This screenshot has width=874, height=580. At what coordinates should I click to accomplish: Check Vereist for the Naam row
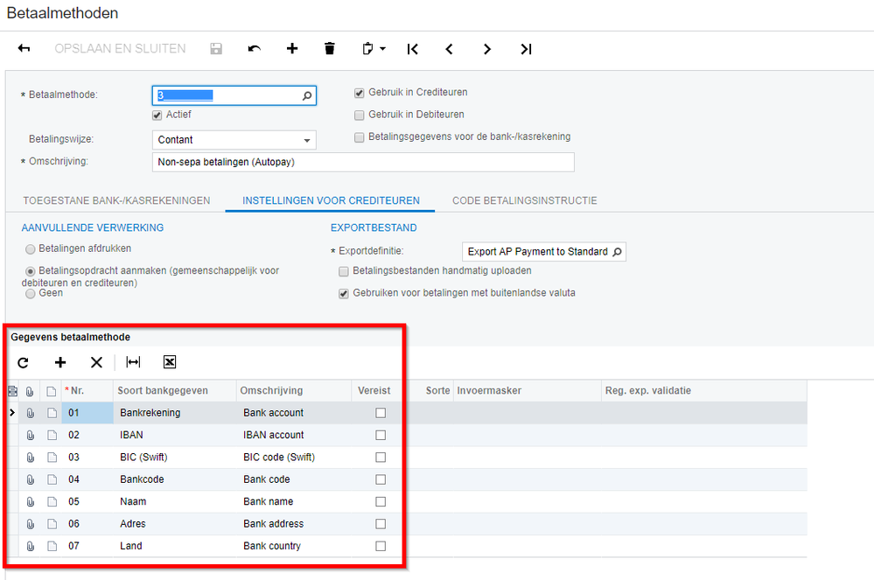pos(381,502)
